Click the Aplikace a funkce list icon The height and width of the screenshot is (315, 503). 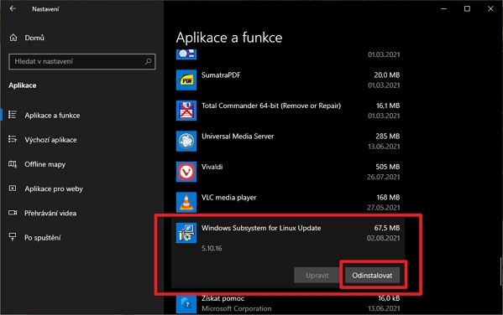pyautogui.click(x=13, y=115)
